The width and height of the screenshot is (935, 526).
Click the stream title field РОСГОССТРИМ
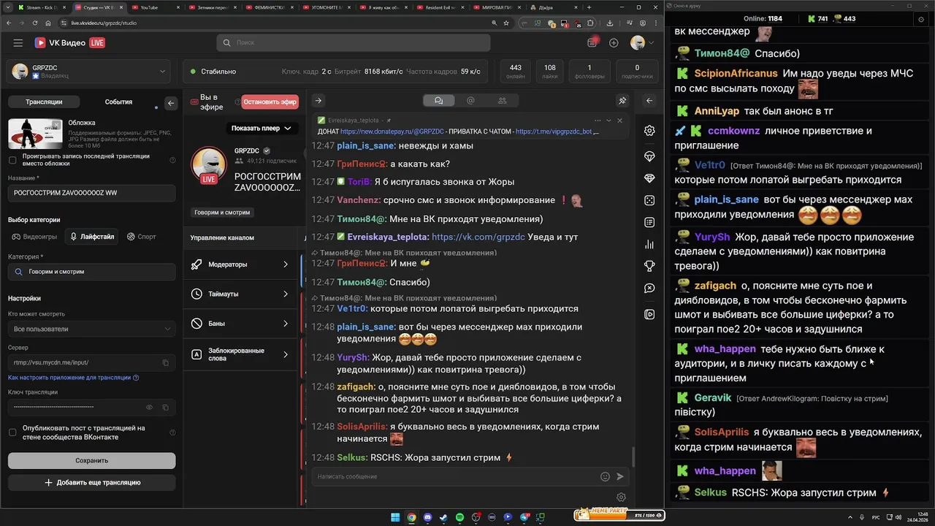tap(92, 193)
